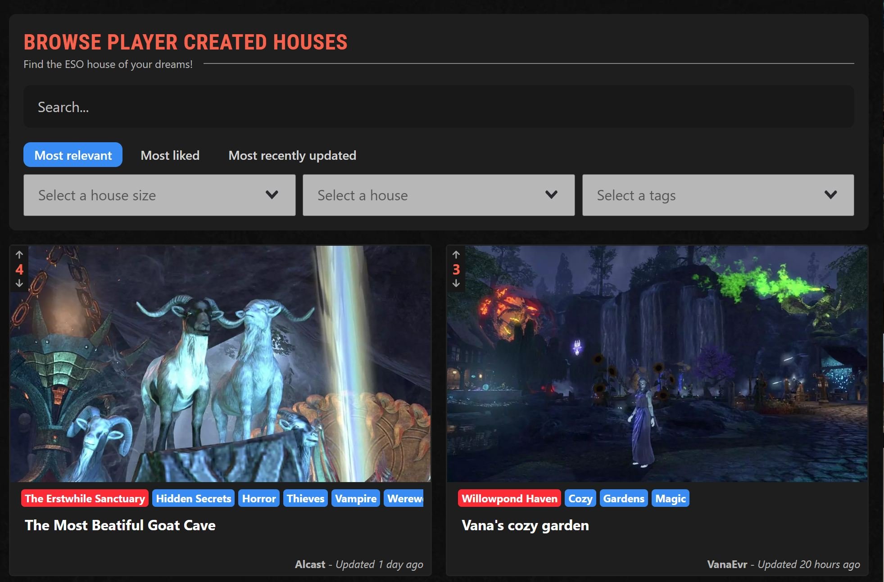Click the vote count 4
Viewport: 884px width, 582px height.
click(19, 270)
